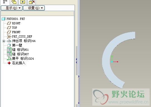Select the 缝 标识967 rip feature

(18, 54)
